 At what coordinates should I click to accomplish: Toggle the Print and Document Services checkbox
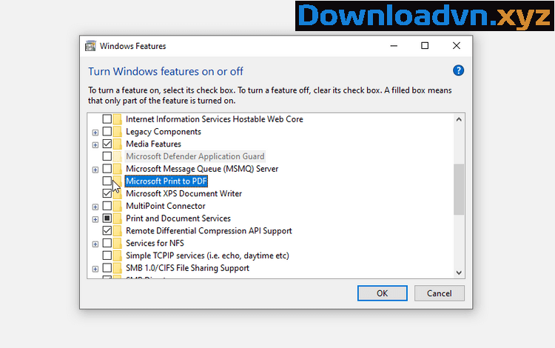click(x=107, y=218)
